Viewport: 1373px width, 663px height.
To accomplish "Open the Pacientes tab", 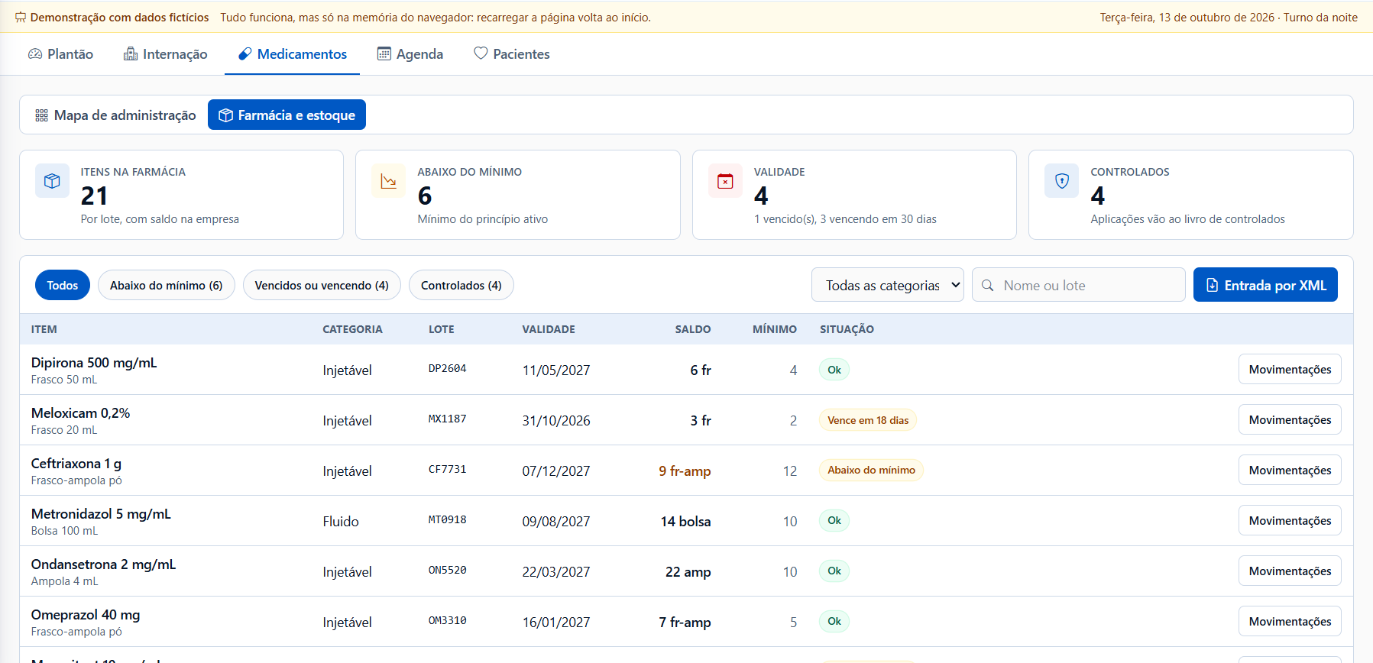I will 512,54.
